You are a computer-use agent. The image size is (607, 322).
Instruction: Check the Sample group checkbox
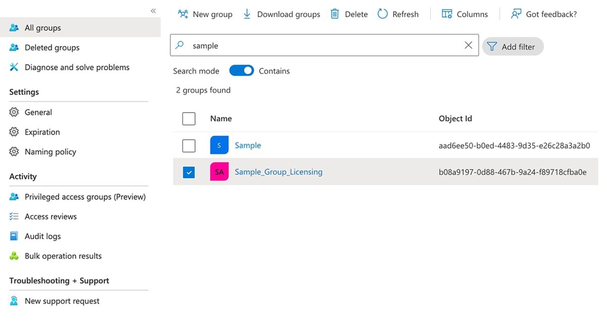pos(189,145)
